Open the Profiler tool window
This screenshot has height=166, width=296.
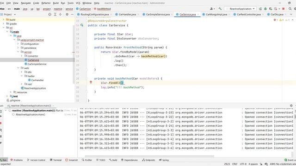[x=87, y=160]
